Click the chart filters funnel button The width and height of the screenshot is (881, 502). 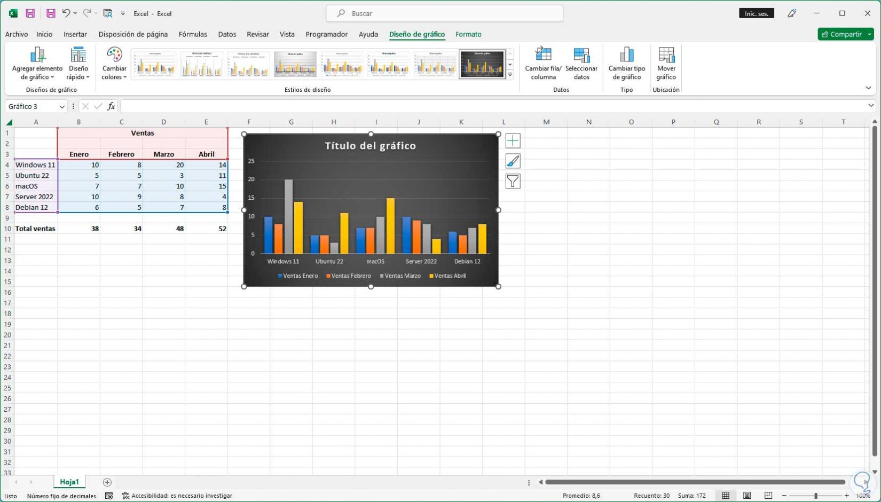(x=513, y=182)
